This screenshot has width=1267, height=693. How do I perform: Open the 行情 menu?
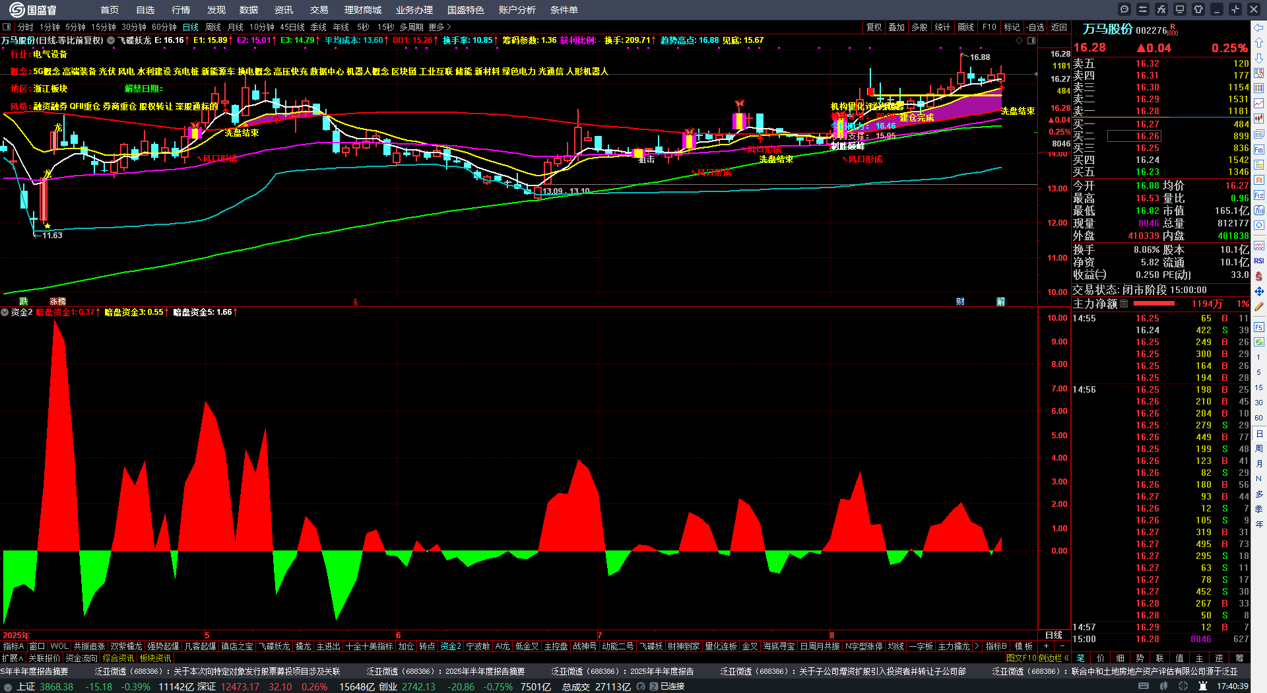[x=181, y=10]
